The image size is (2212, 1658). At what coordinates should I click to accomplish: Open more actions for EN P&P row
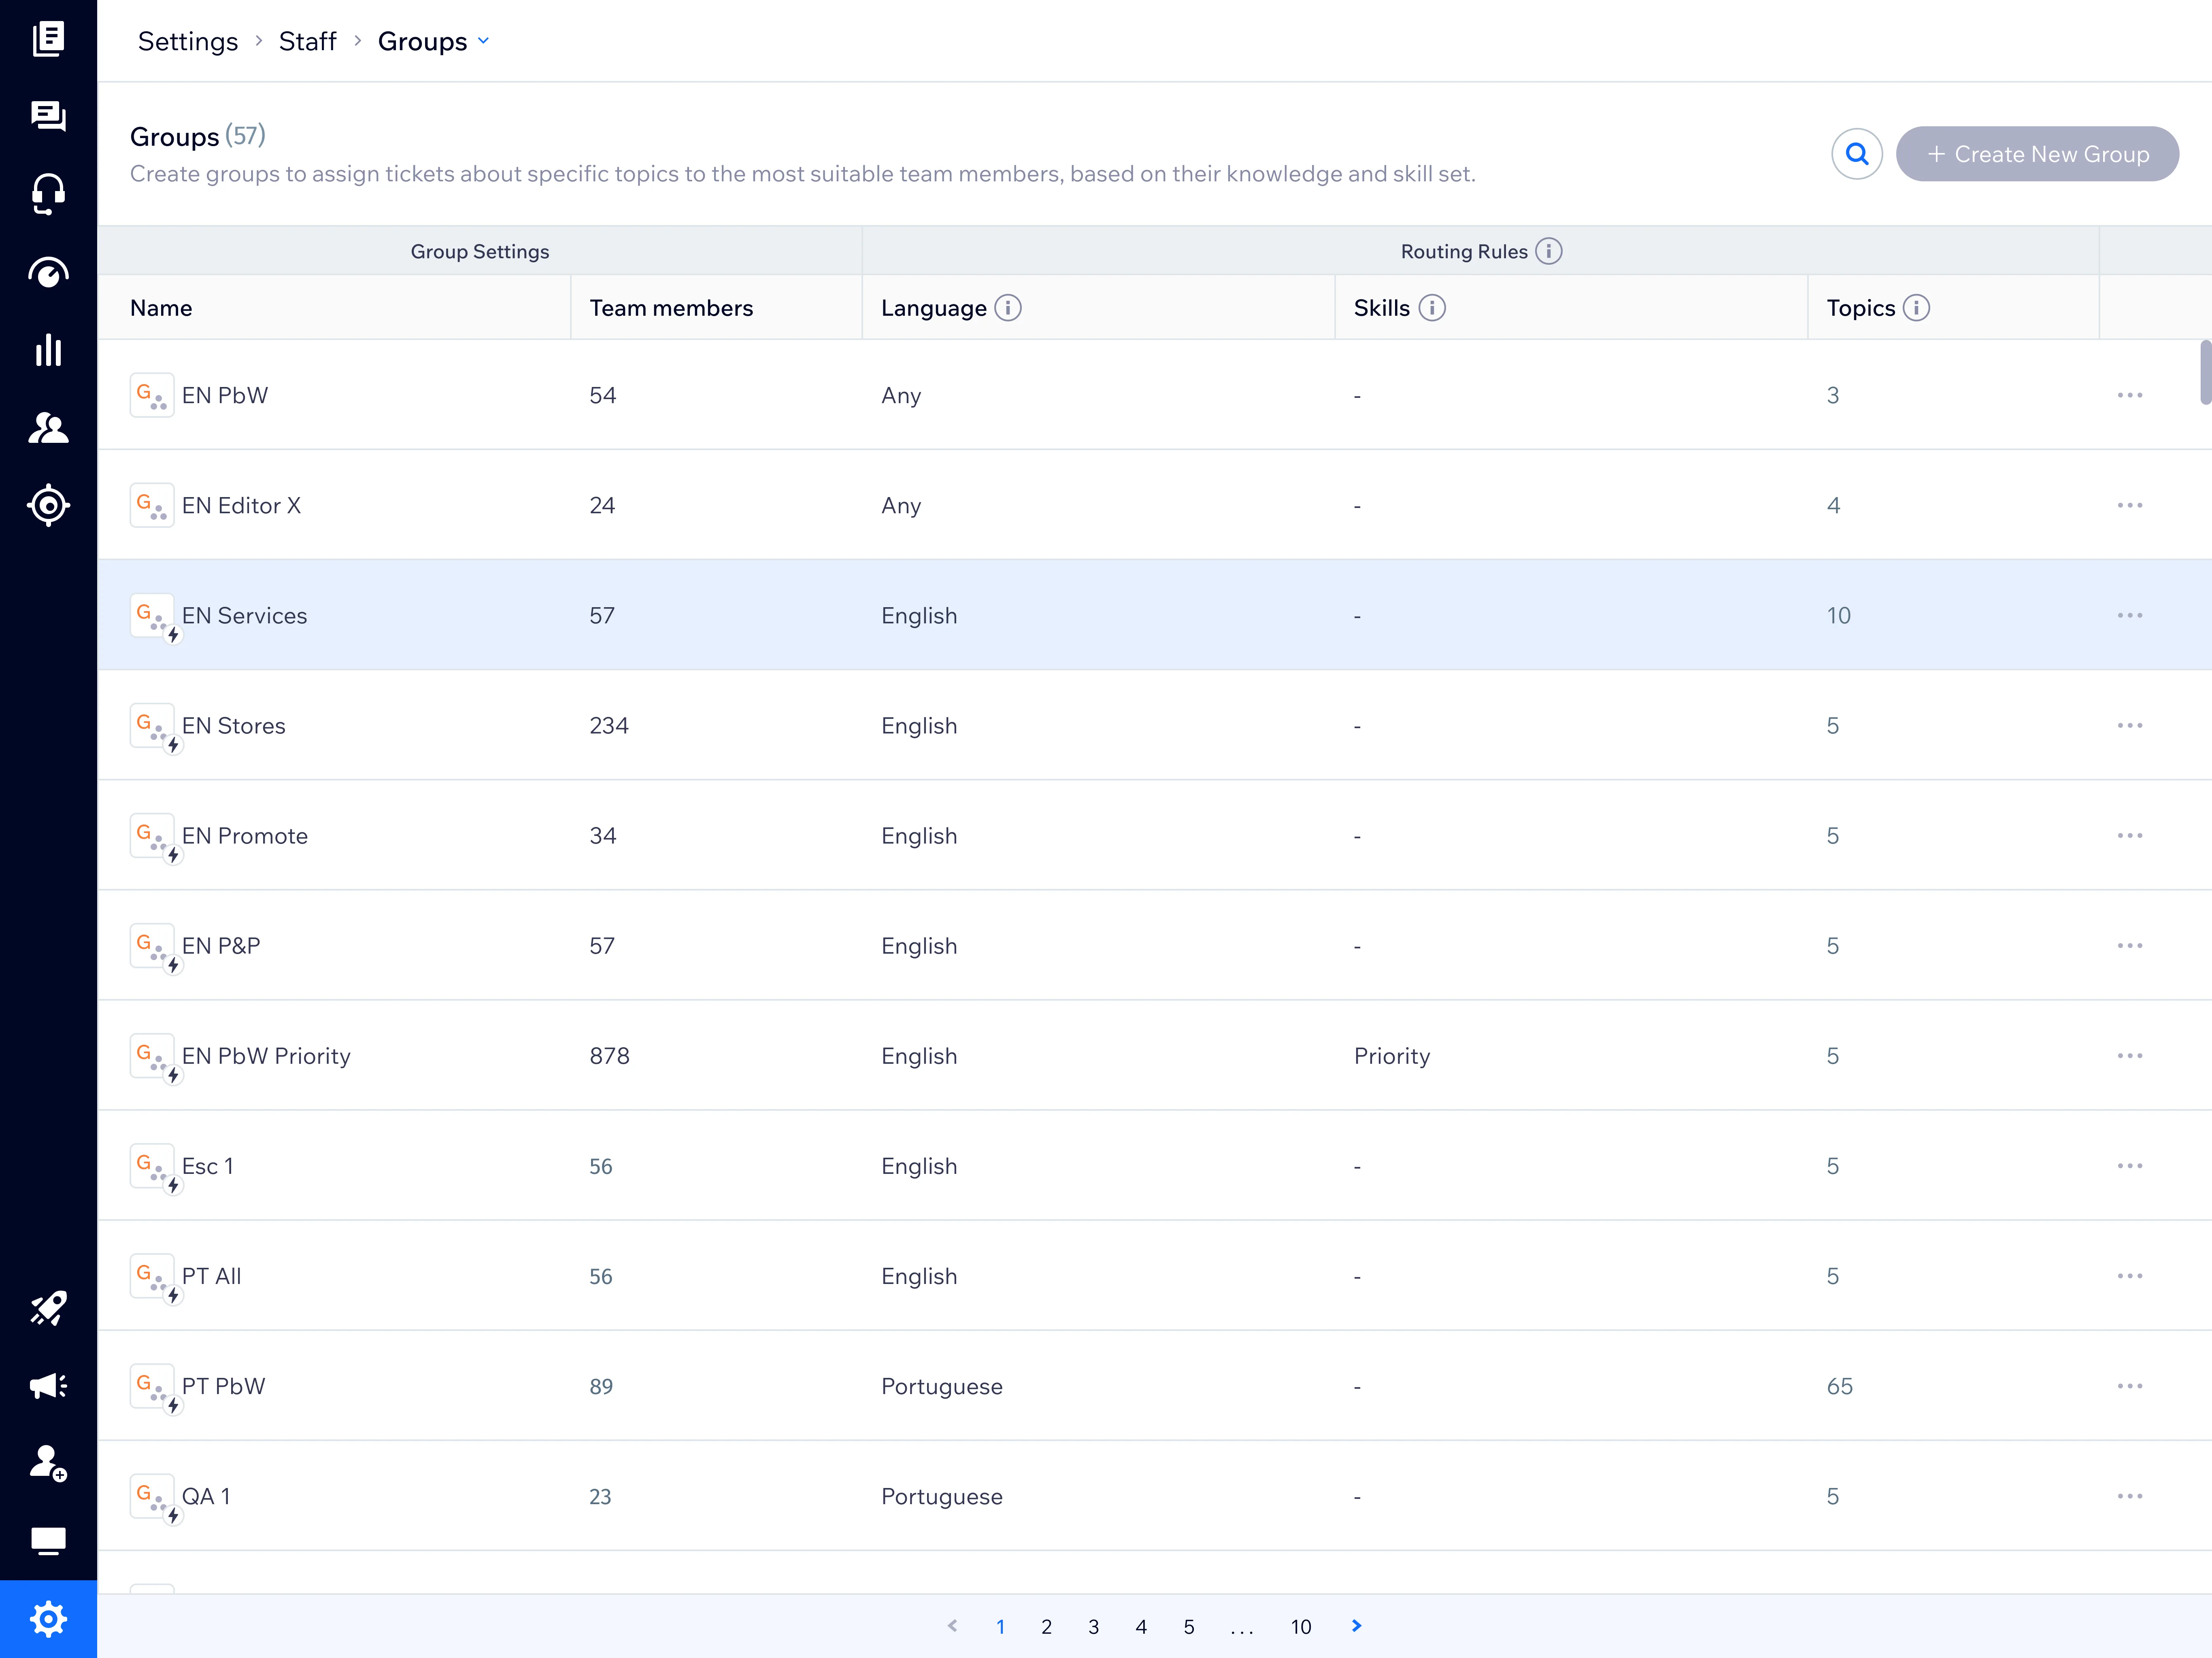click(2130, 946)
